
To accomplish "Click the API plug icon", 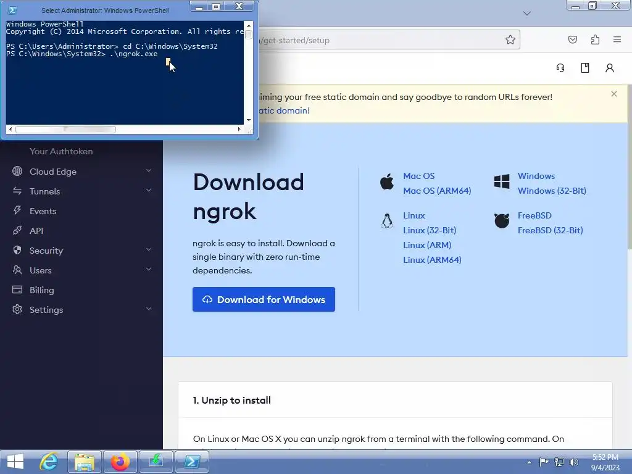I will (17, 230).
